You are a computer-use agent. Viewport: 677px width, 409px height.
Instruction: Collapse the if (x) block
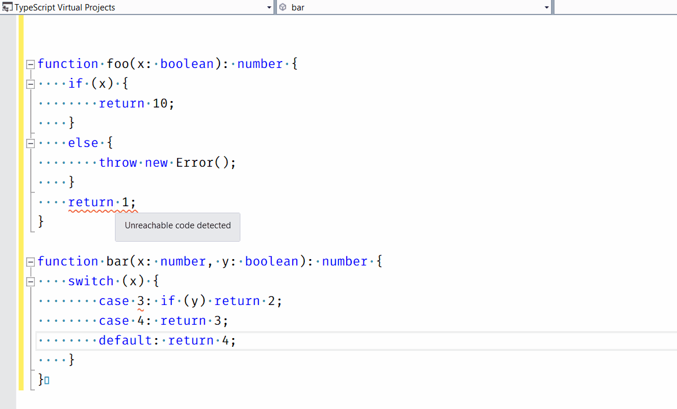pyautogui.click(x=31, y=84)
